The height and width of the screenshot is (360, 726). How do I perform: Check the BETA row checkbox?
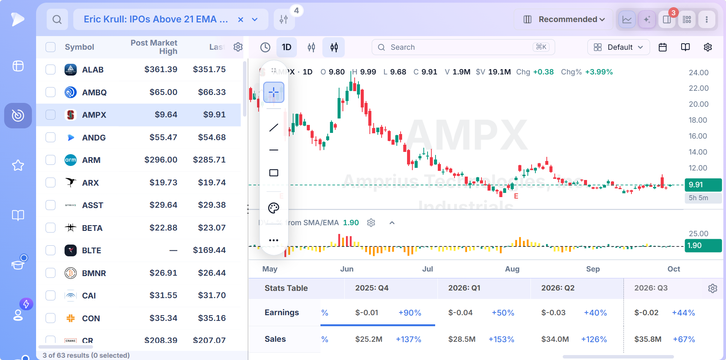pos(51,228)
